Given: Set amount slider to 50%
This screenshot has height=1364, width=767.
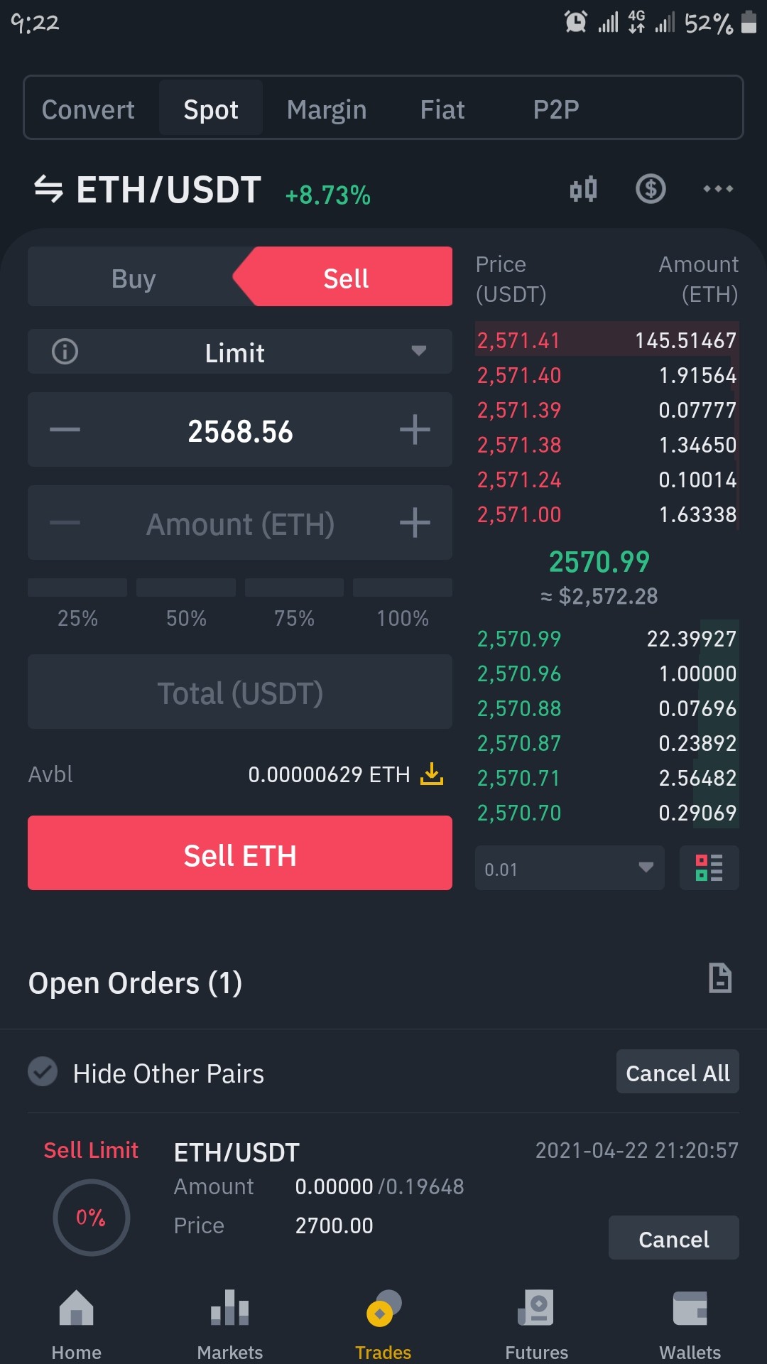Looking at the screenshot, I should coord(186,604).
